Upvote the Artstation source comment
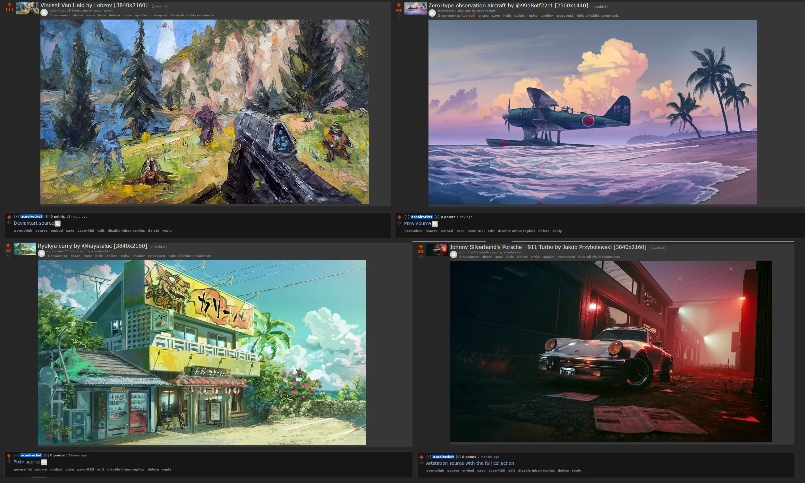805x483 pixels. click(421, 457)
